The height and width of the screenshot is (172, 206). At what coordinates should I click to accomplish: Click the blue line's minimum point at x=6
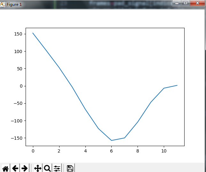point(111,140)
